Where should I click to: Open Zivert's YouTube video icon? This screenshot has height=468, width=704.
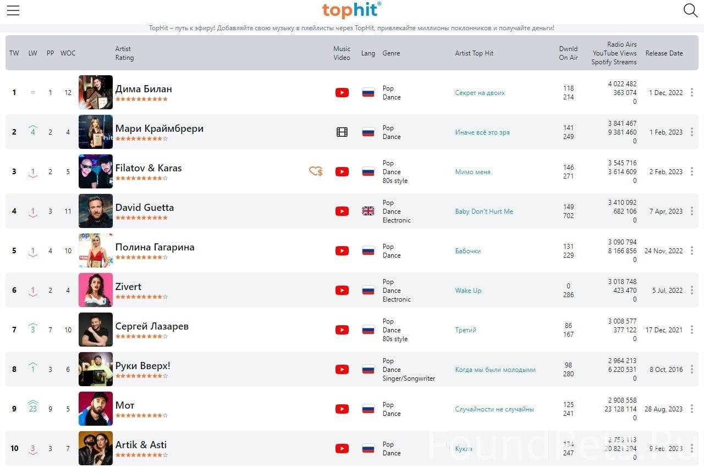[x=342, y=291]
